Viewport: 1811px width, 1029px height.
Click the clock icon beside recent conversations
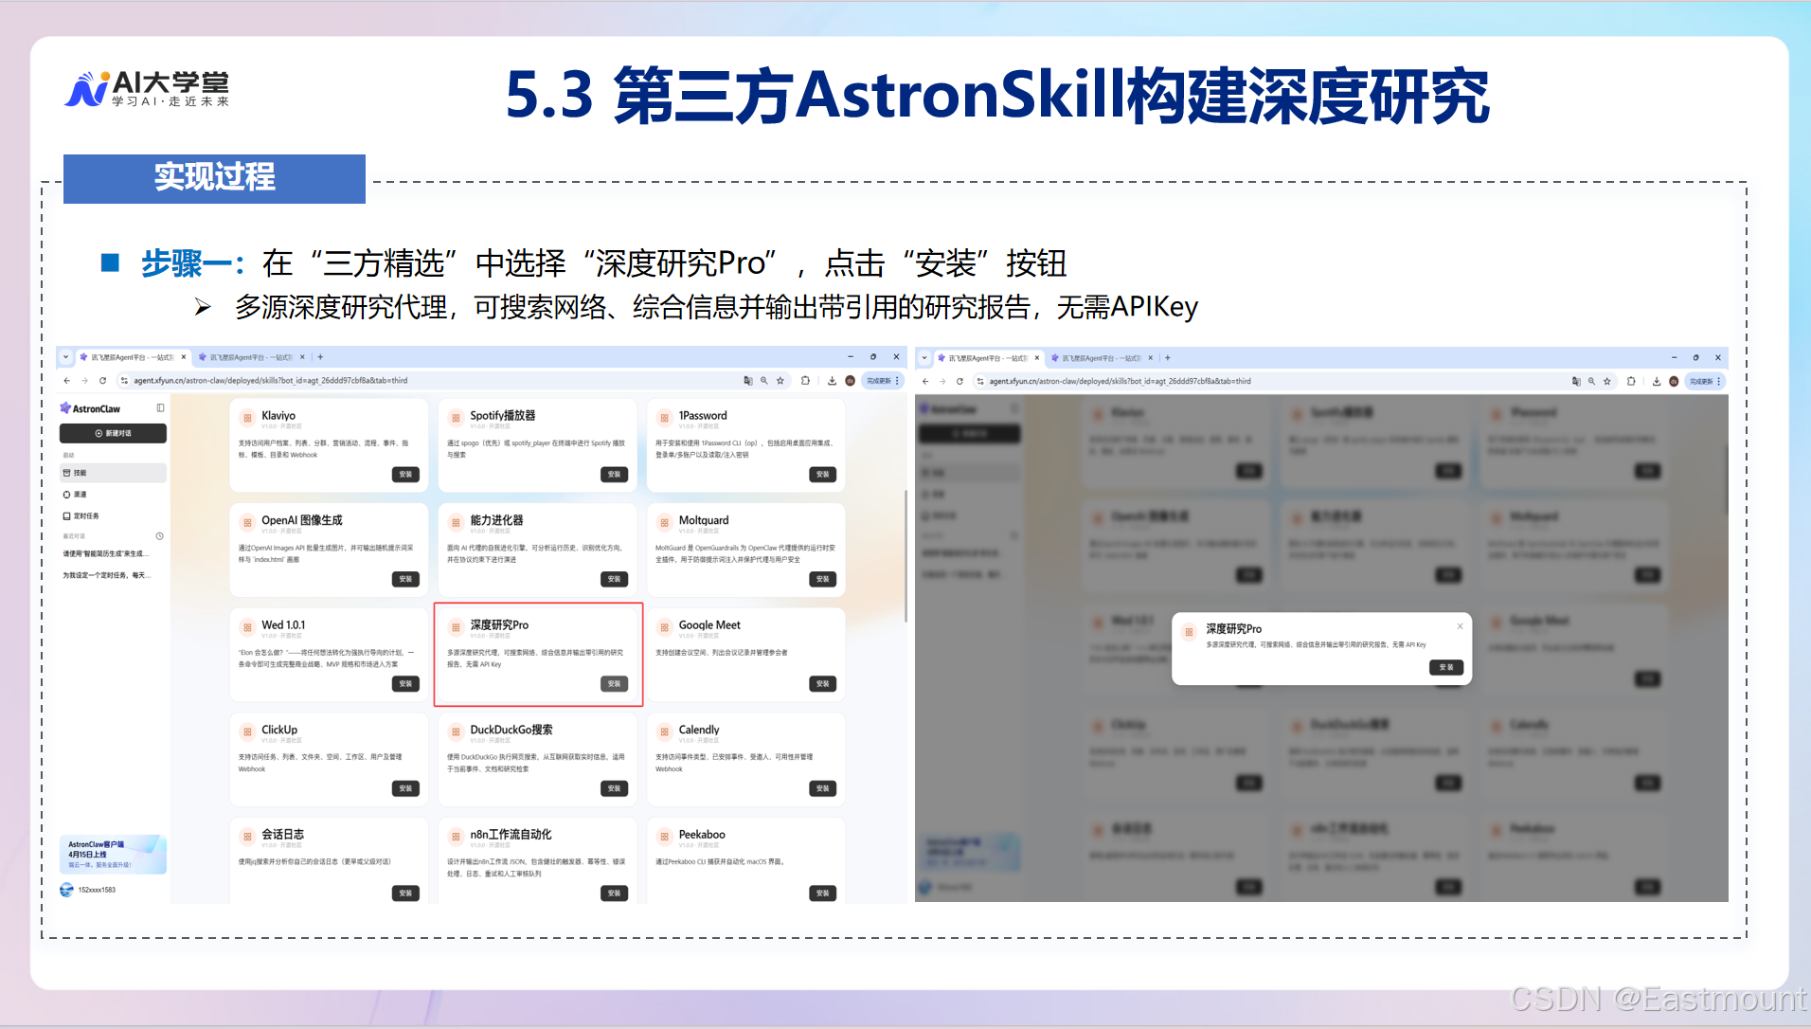coord(159,536)
